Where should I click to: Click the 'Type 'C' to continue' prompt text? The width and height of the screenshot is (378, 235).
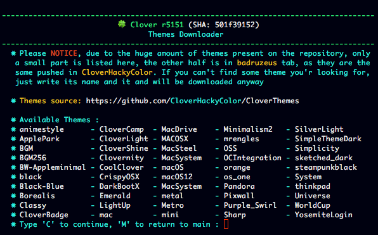pos(65,224)
